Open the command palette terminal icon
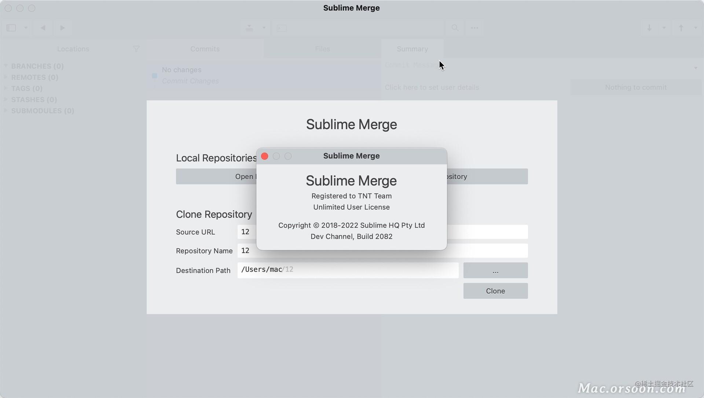The height and width of the screenshot is (398, 704). tap(282, 28)
